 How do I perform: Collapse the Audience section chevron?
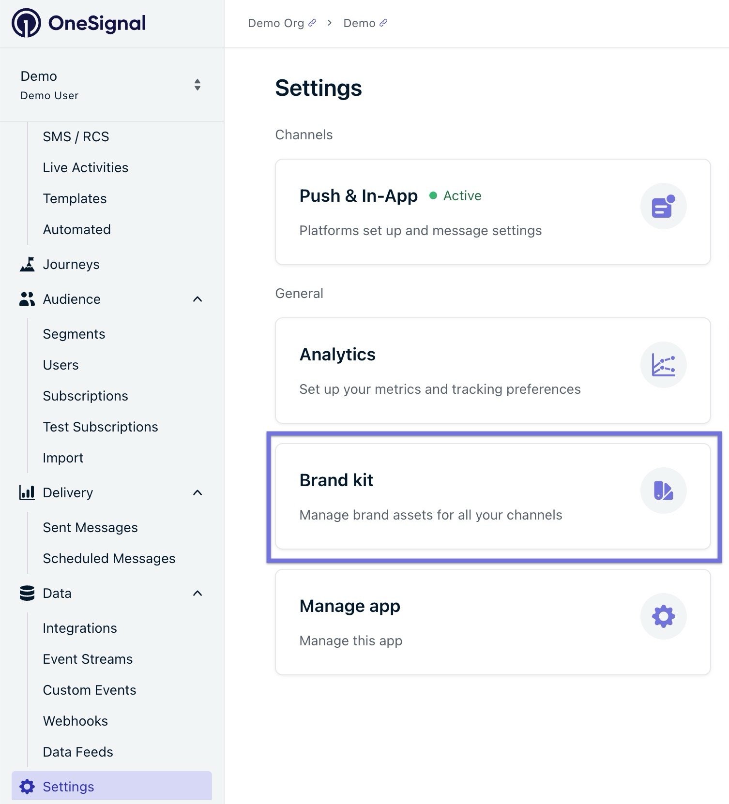[x=197, y=299]
